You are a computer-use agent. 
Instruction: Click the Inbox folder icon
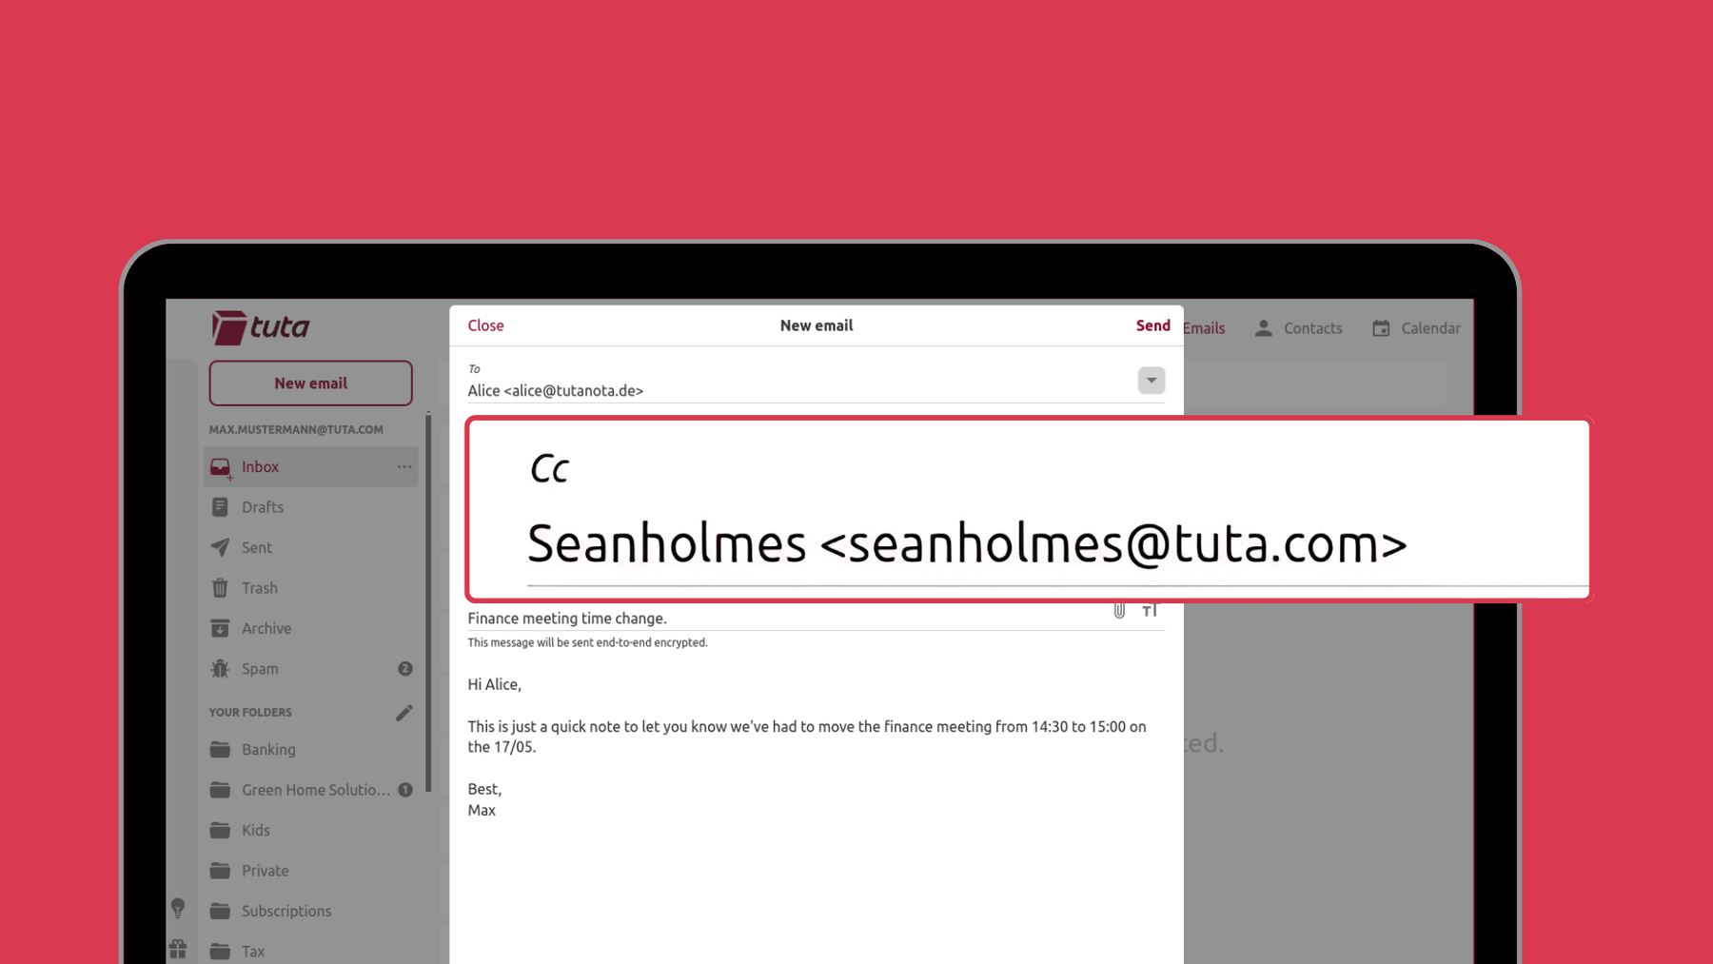(x=220, y=467)
